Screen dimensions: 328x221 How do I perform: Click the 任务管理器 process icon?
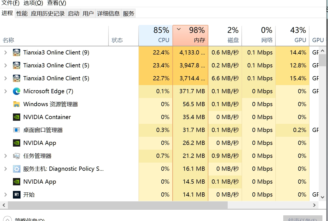17,156
